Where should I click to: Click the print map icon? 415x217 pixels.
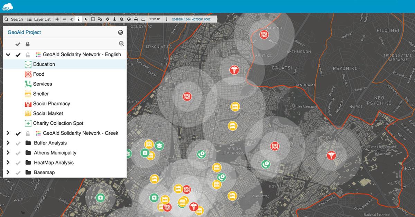(x=136, y=19)
